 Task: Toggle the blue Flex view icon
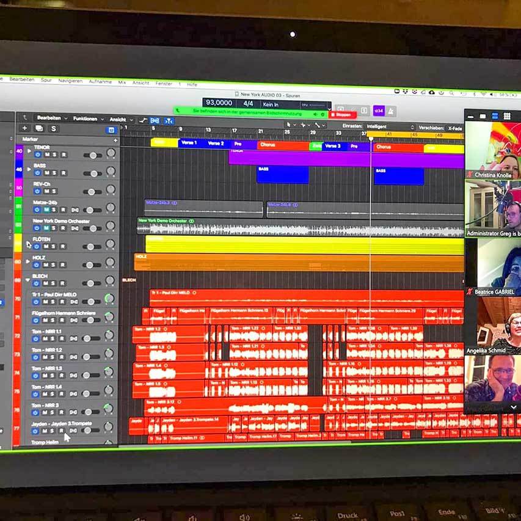coord(155,120)
